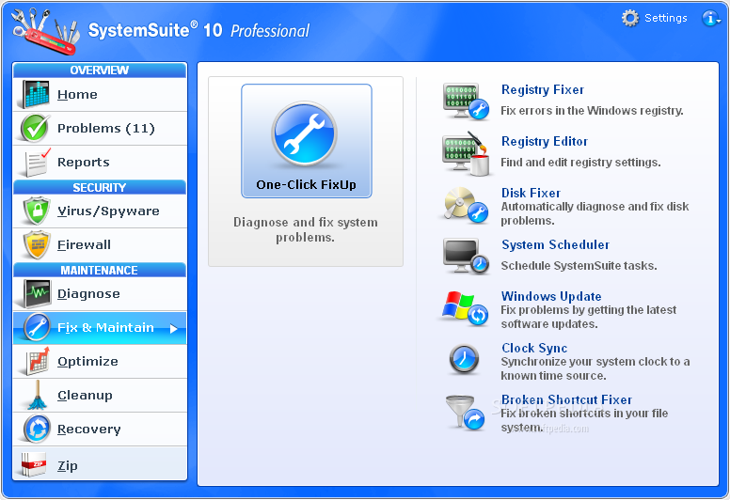Select the Diagnose sidebar item
This screenshot has width=730, height=500.
tap(100, 293)
